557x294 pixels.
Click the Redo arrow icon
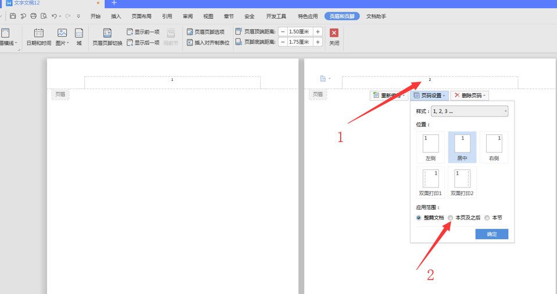pyautogui.click(x=67, y=16)
